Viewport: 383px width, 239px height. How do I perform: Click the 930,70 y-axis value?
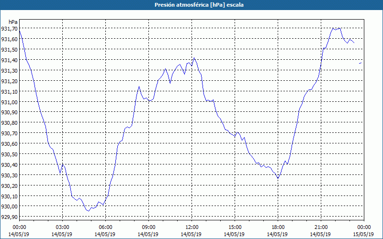[x=9, y=133]
